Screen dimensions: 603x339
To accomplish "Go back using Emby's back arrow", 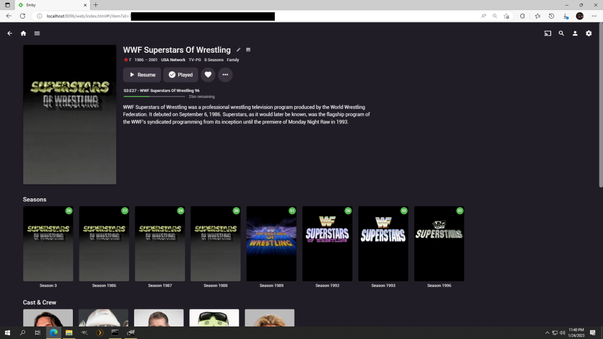I will click(x=10, y=34).
